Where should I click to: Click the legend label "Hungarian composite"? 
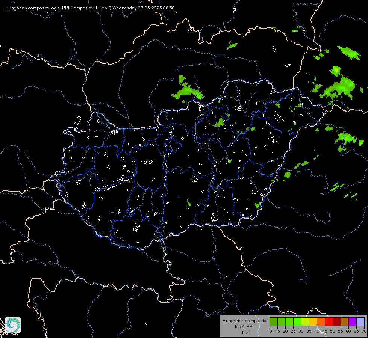244,321
